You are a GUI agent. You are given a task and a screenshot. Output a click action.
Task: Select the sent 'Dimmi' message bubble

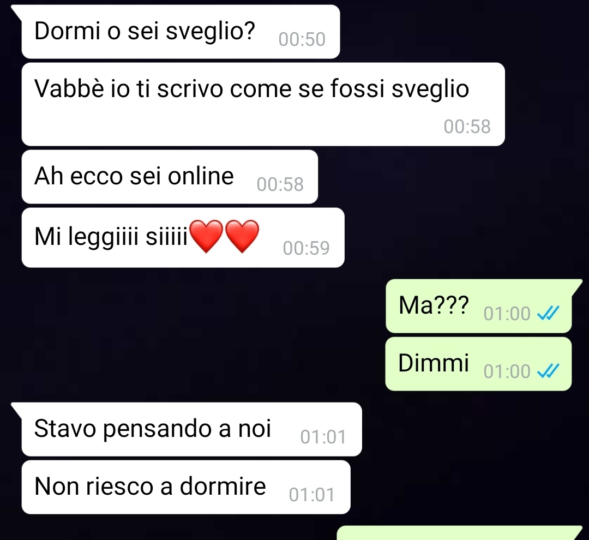tap(479, 364)
